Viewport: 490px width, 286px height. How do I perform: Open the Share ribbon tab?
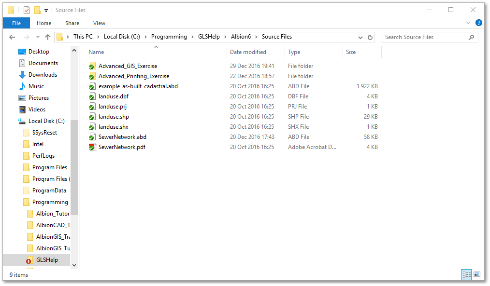click(72, 23)
